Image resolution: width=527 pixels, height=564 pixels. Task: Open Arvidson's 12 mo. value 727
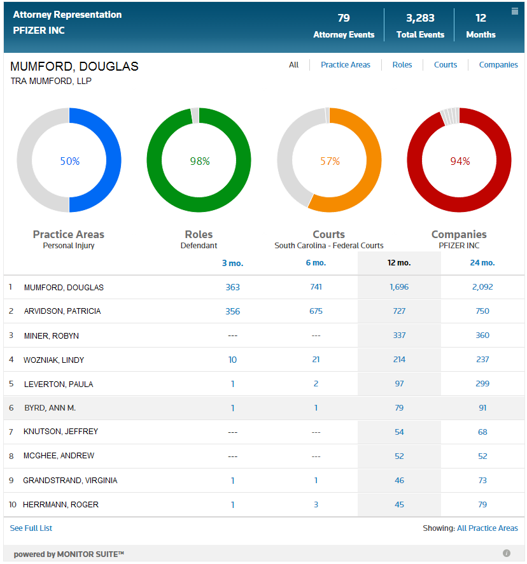click(x=399, y=311)
